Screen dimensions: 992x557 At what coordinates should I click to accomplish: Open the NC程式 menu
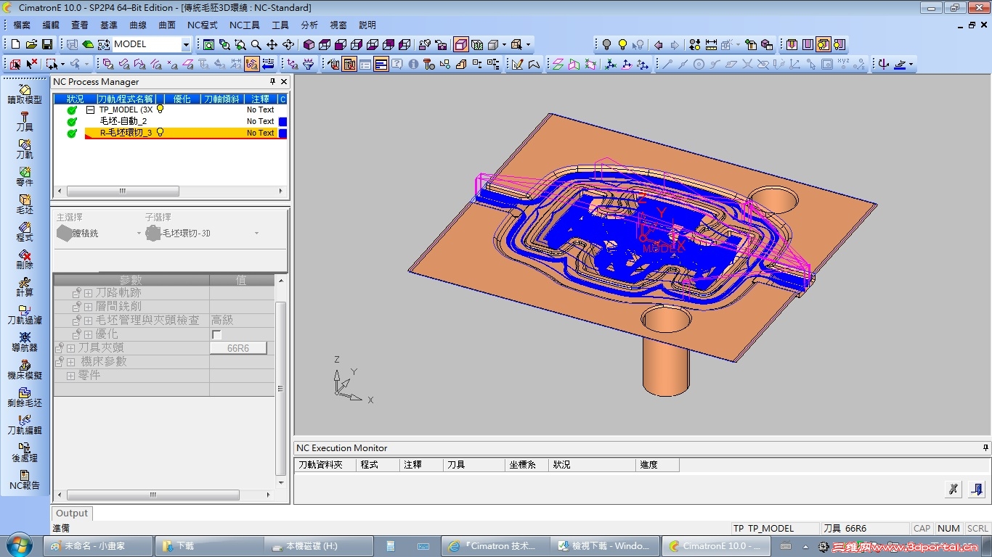pos(202,25)
